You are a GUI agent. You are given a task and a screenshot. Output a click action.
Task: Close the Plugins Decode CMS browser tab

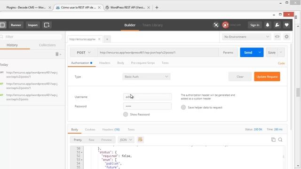(x=50, y=8)
